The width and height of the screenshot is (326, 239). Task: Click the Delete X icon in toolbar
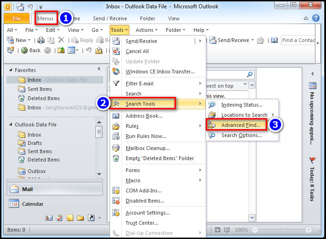click(61, 40)
